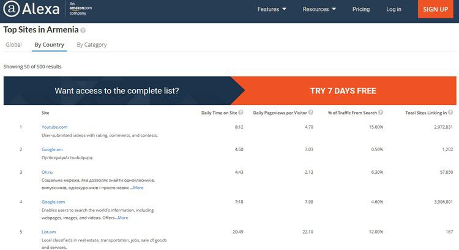Switch to the By Category tab
Image resolution: width=459 pixels, height=250 pixels.
[x=91, y=45]
